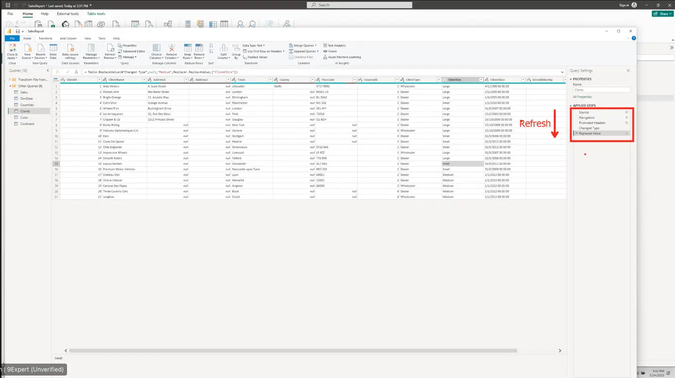Open External tools tab in main window
This screenshot has height=378, width=675.
(67, 14)
